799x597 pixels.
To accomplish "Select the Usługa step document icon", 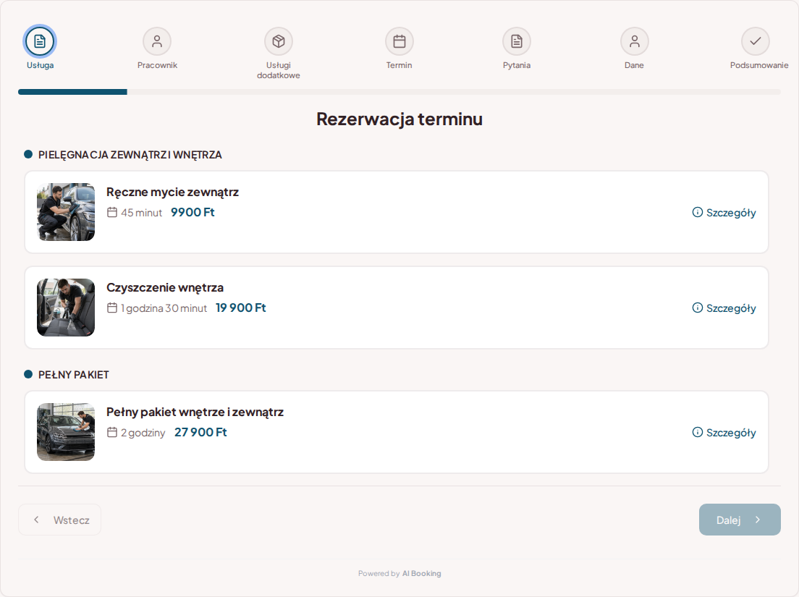I will (40, 41).
